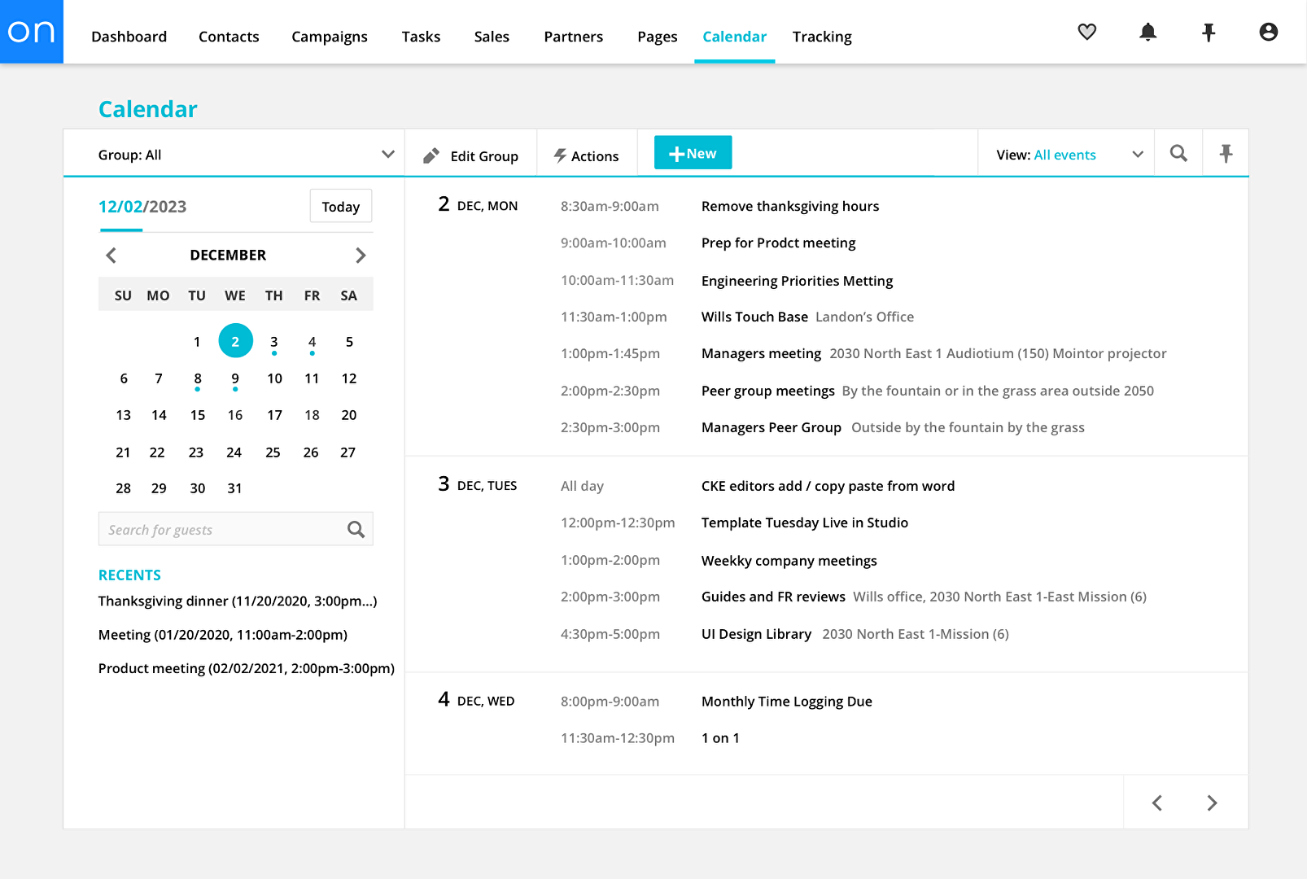
Task: Select December 3 in mini calendar
Action: click(274, 342)
